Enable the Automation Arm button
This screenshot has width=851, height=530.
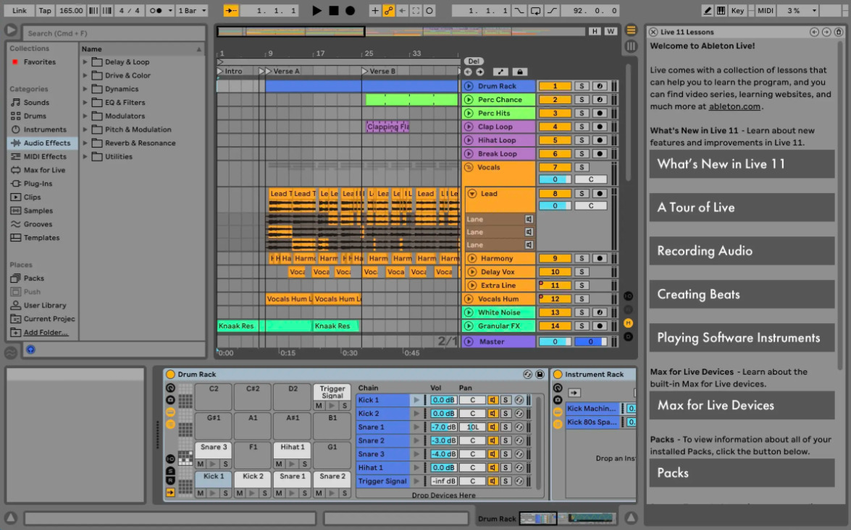coord(388,11)
